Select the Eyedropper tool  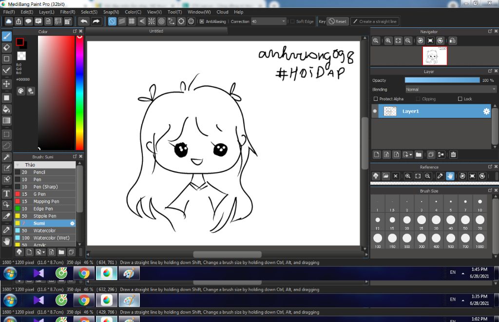tap(7, 230)
